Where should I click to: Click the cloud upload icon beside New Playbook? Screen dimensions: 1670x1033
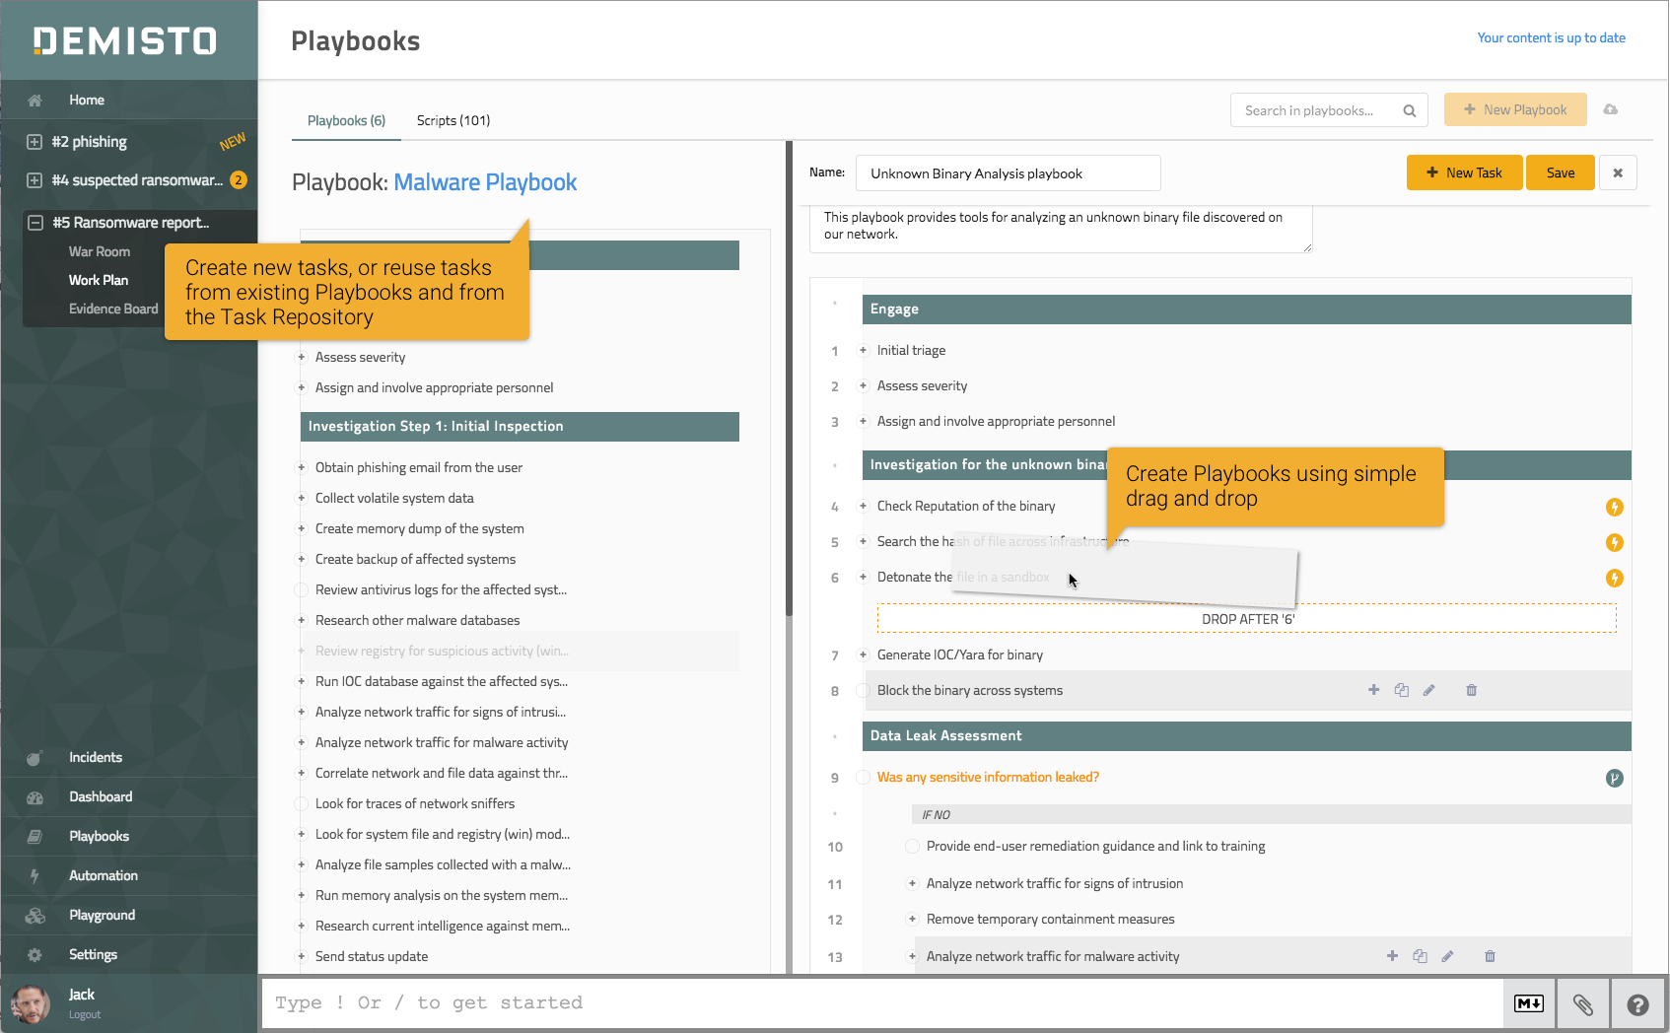1611,109
